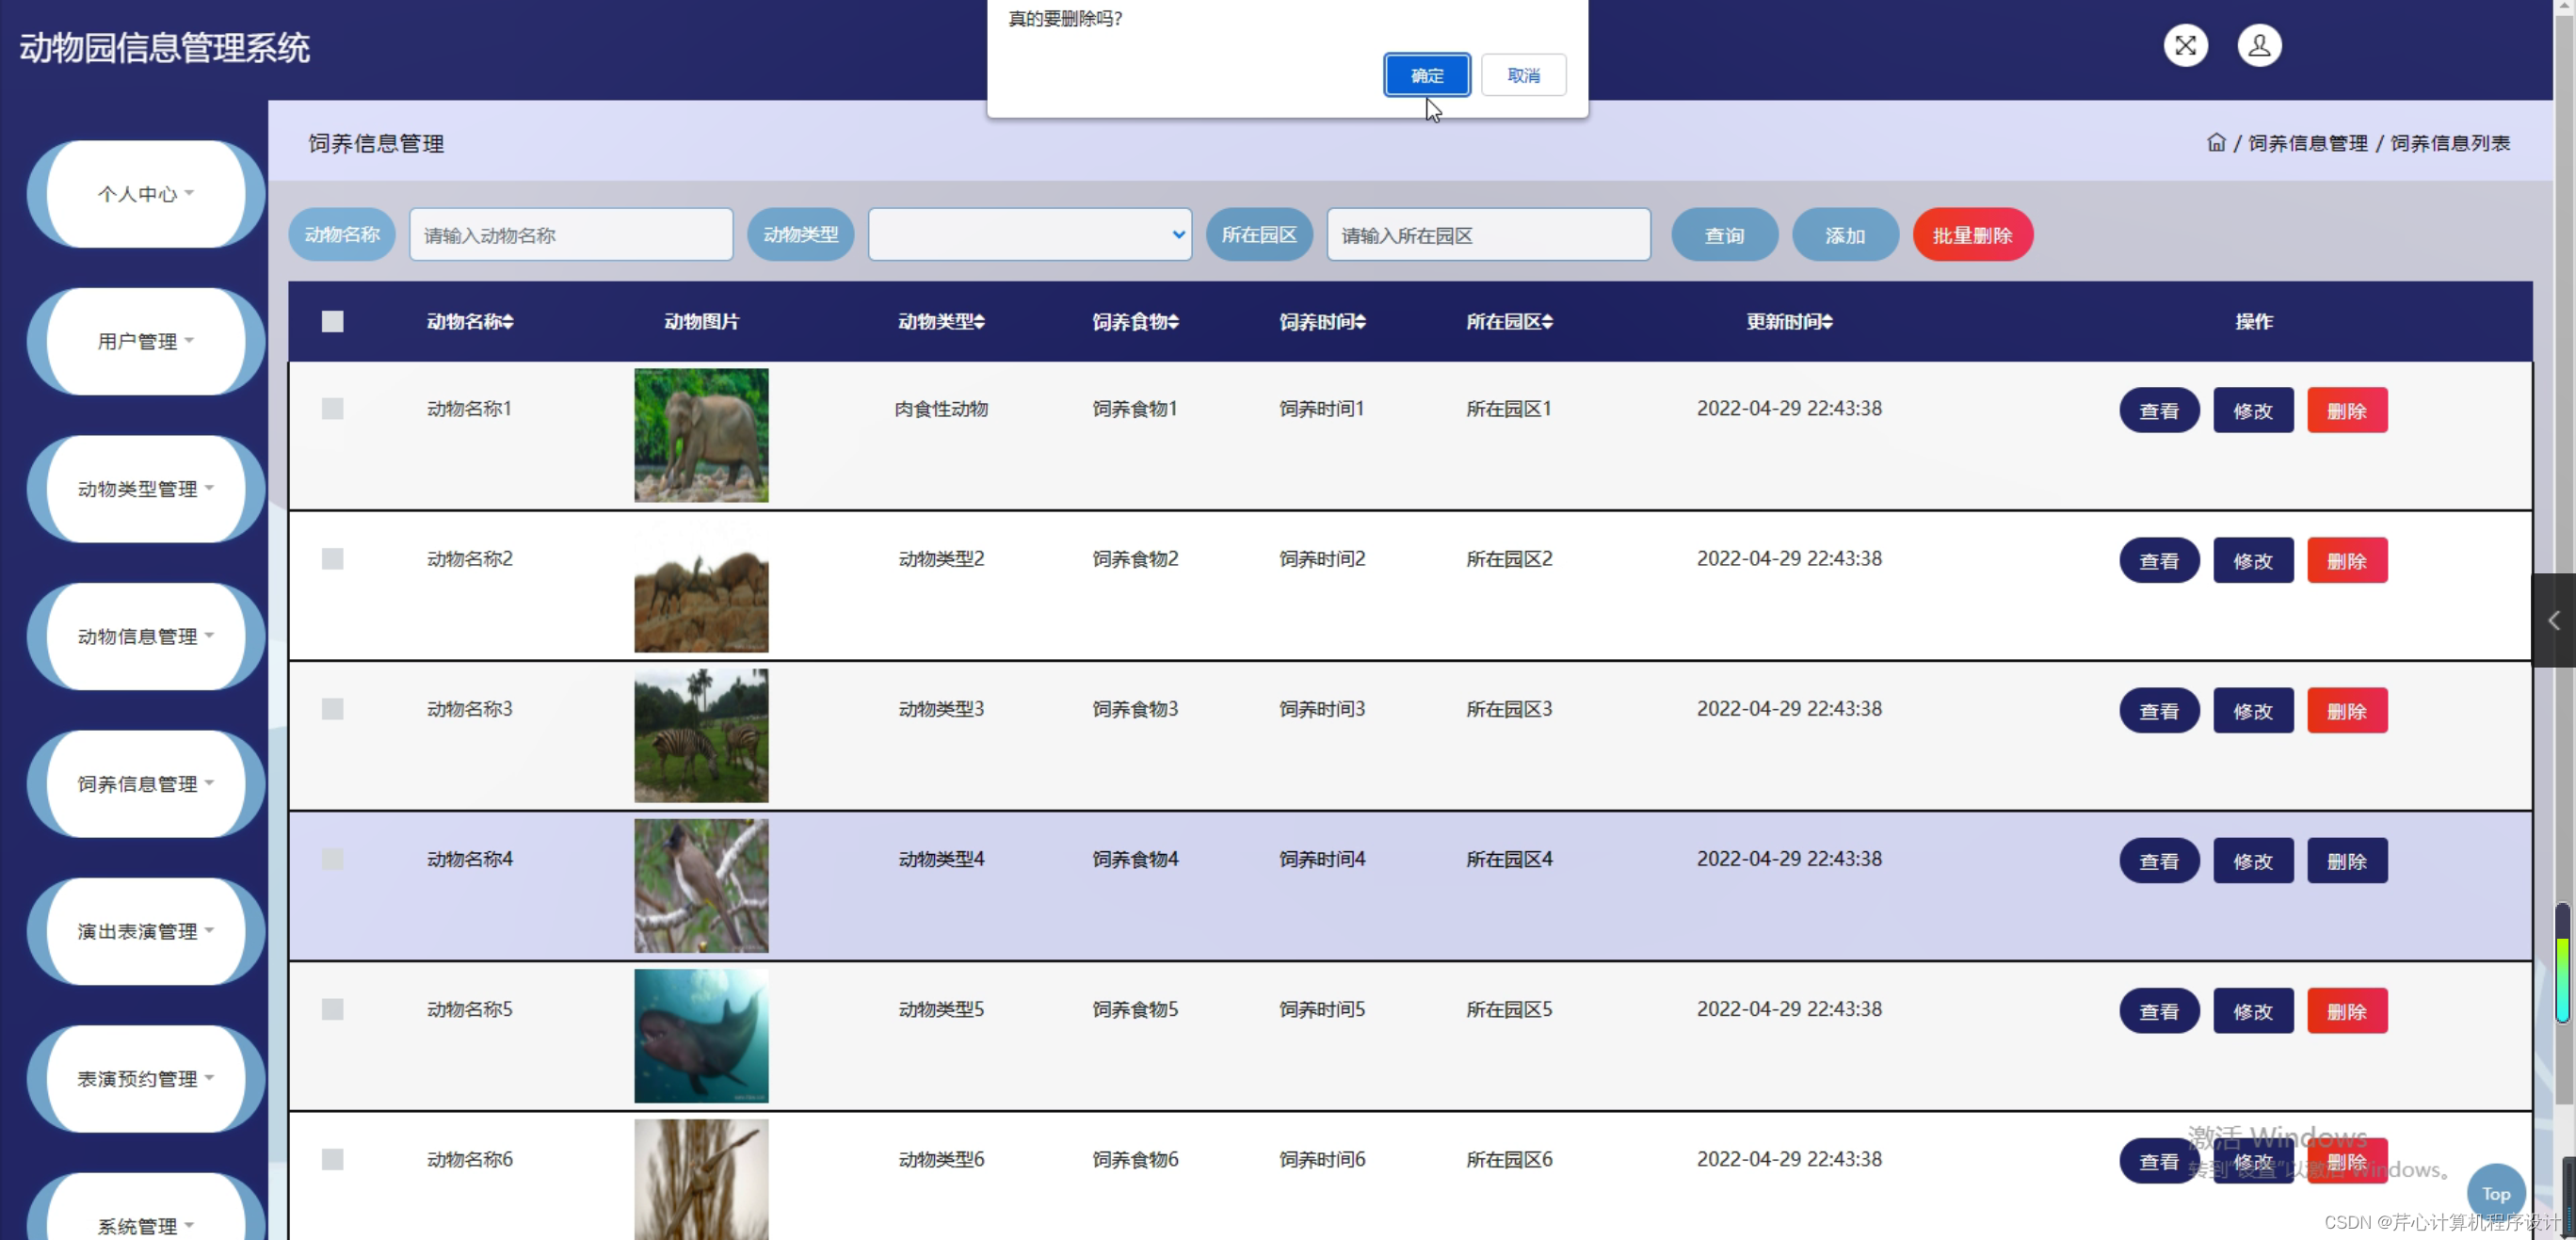Click the 请输入动物名称 input field
The width and height of the screenshot is (2576, 1240).
pos(570,234)
